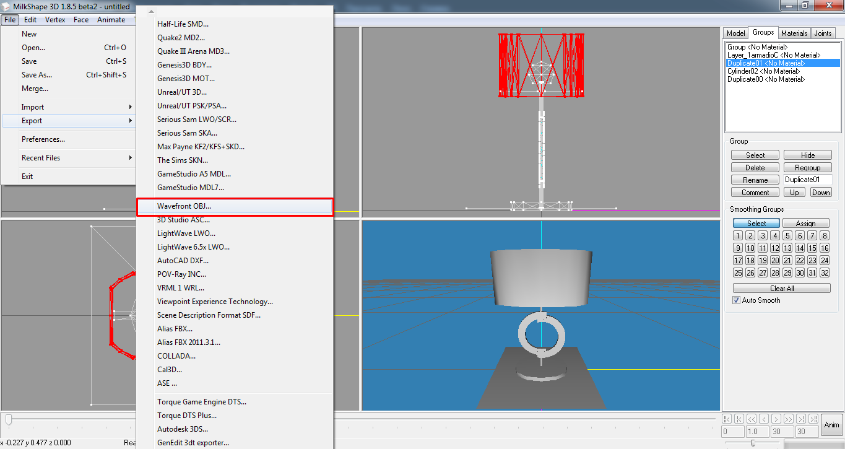
Task: Go to the previous keyframe
Action: pyautogui.click(x=739, y=419)
